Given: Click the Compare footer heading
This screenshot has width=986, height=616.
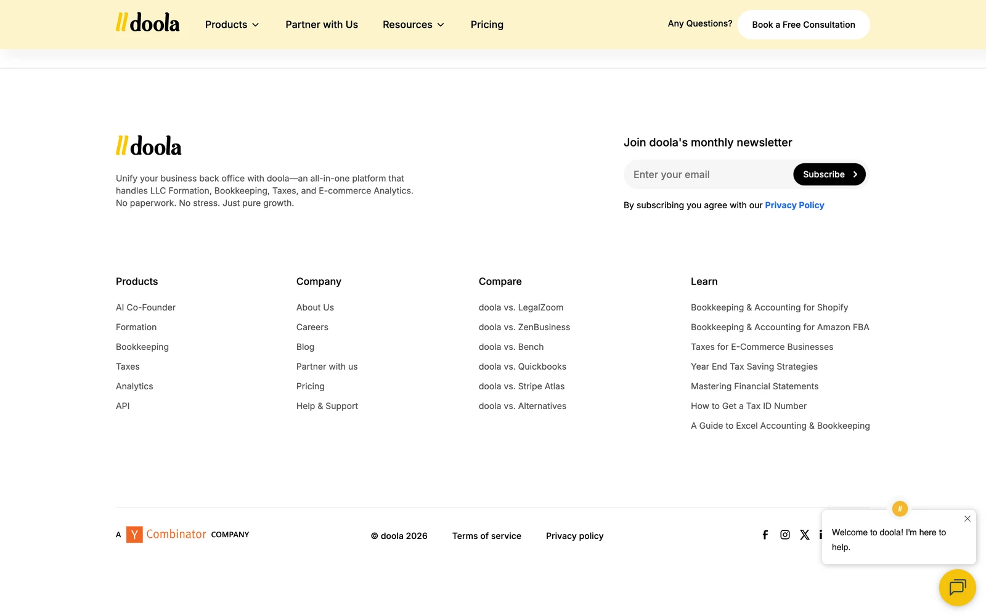Looking at the screenshot, I should pyautogui.click(x=500, y=282).
